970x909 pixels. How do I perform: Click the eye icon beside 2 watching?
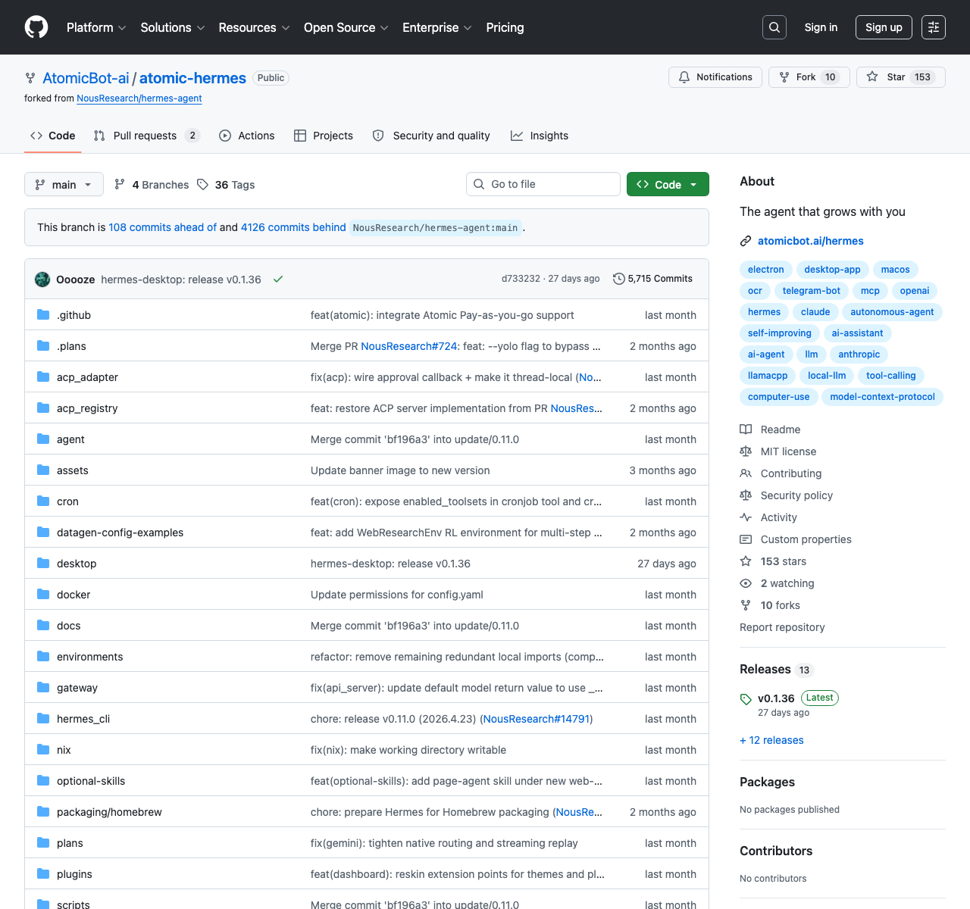click(x=746, y=583)
